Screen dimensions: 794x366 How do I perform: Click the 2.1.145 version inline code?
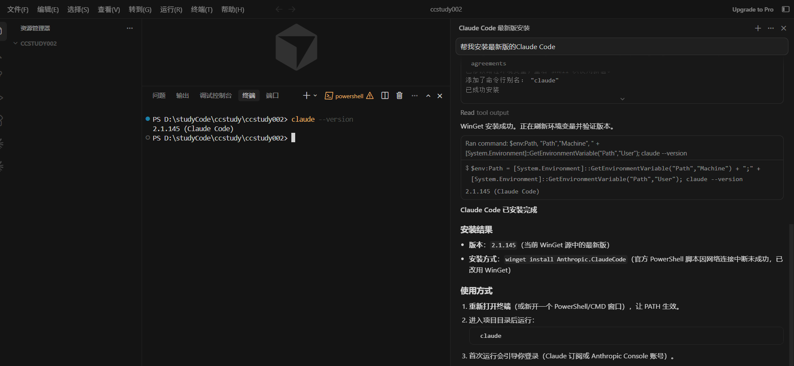[x=504, y=245]
